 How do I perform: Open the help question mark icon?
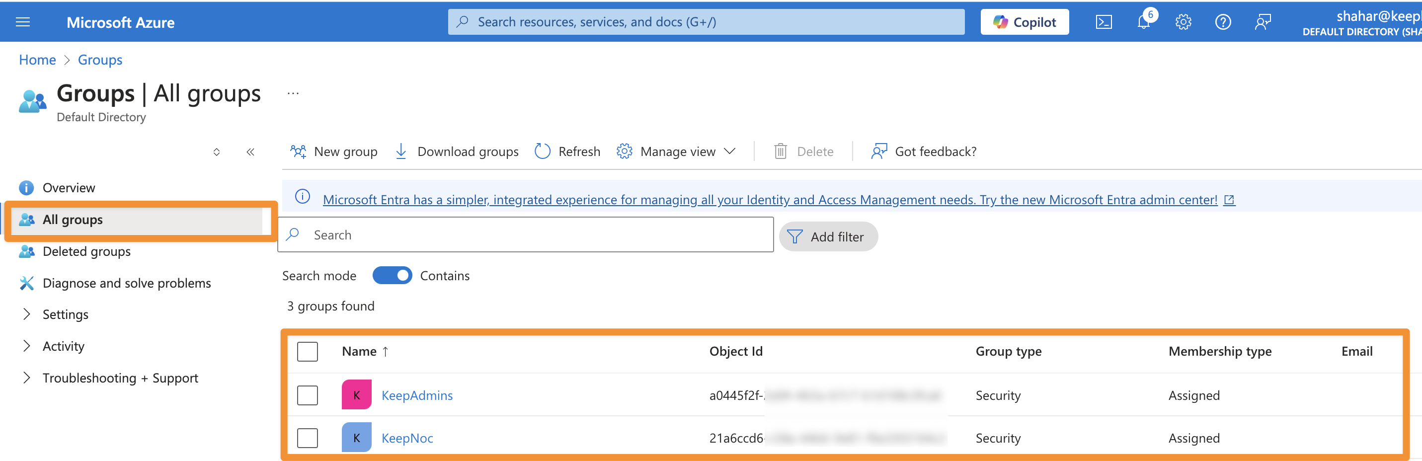(1223, 22)
